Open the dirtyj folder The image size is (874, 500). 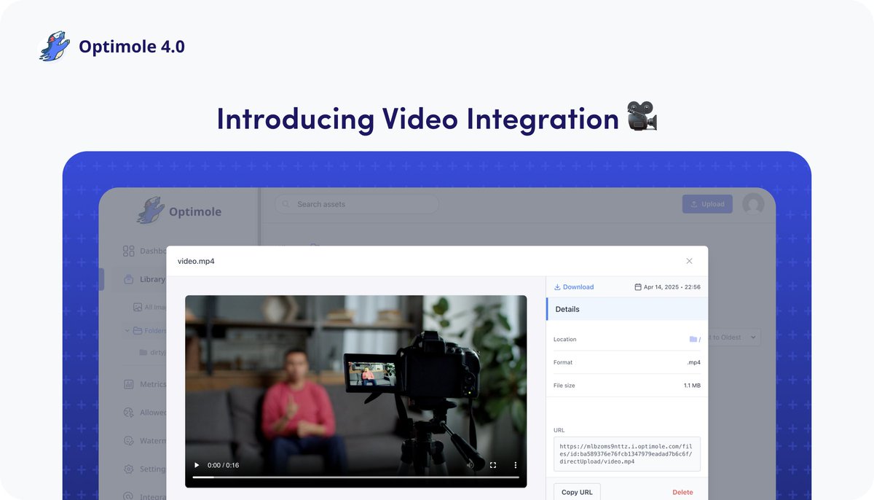pos(153,352)
